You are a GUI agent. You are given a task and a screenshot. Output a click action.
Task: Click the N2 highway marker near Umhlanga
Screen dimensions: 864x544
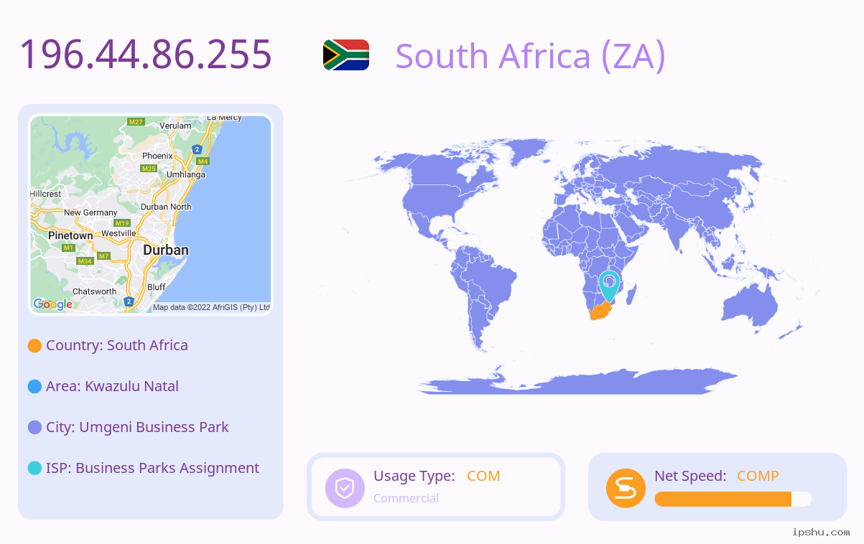197,149
